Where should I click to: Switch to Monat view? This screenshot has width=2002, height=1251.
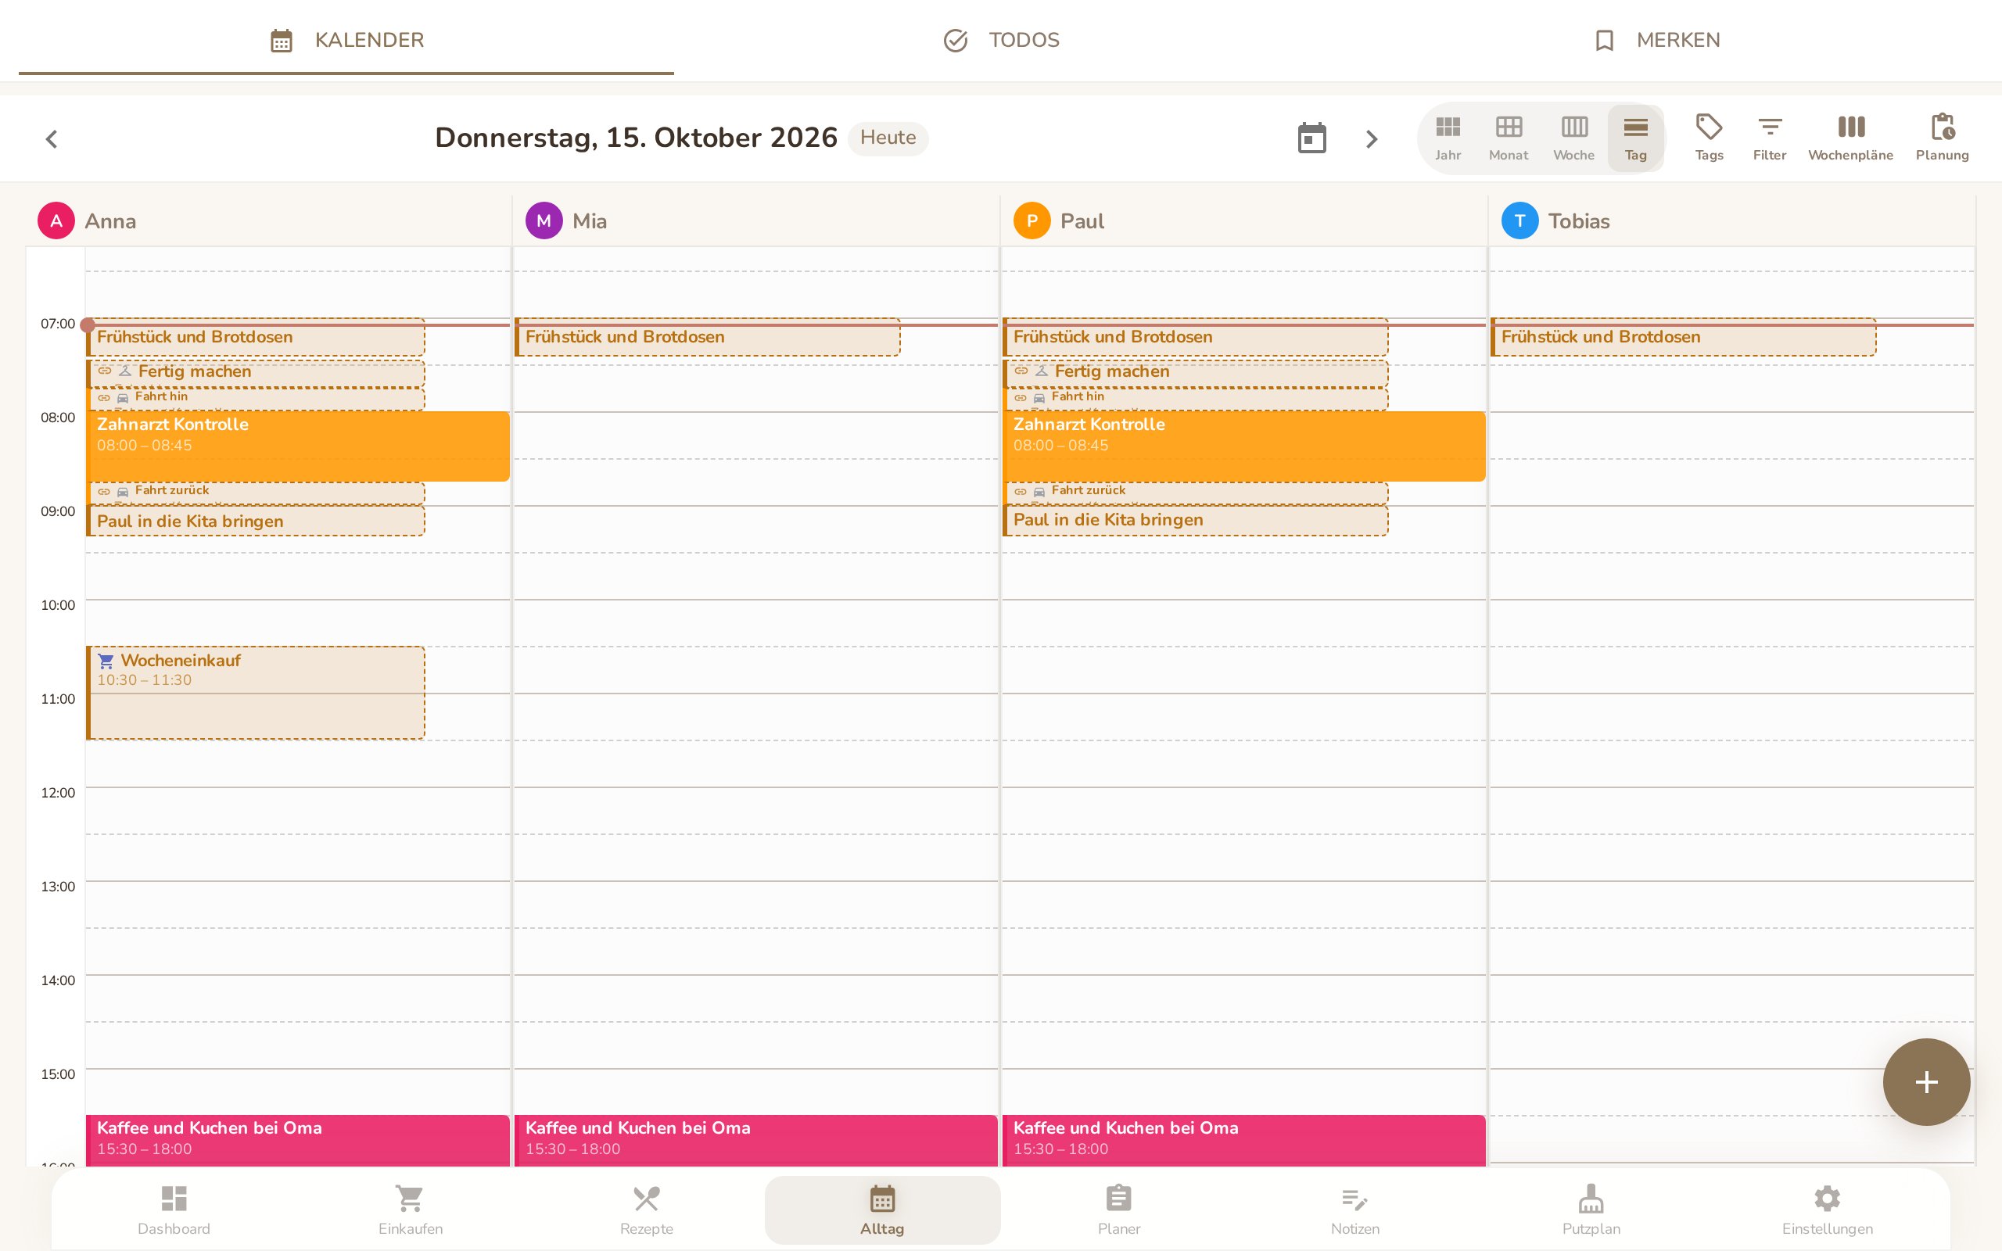coord(1508,138)
